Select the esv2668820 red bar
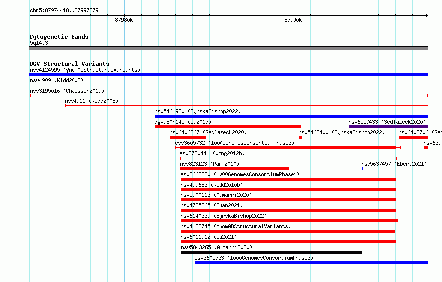Image resolution: width=442 pixels, height=282 pixels. (x=289, y=179)
